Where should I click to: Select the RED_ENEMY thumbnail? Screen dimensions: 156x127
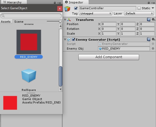(29, 42)
